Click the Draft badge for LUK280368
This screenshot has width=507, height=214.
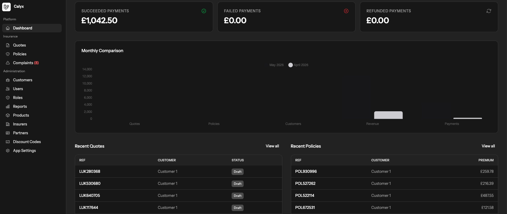(x=237, y=172)
